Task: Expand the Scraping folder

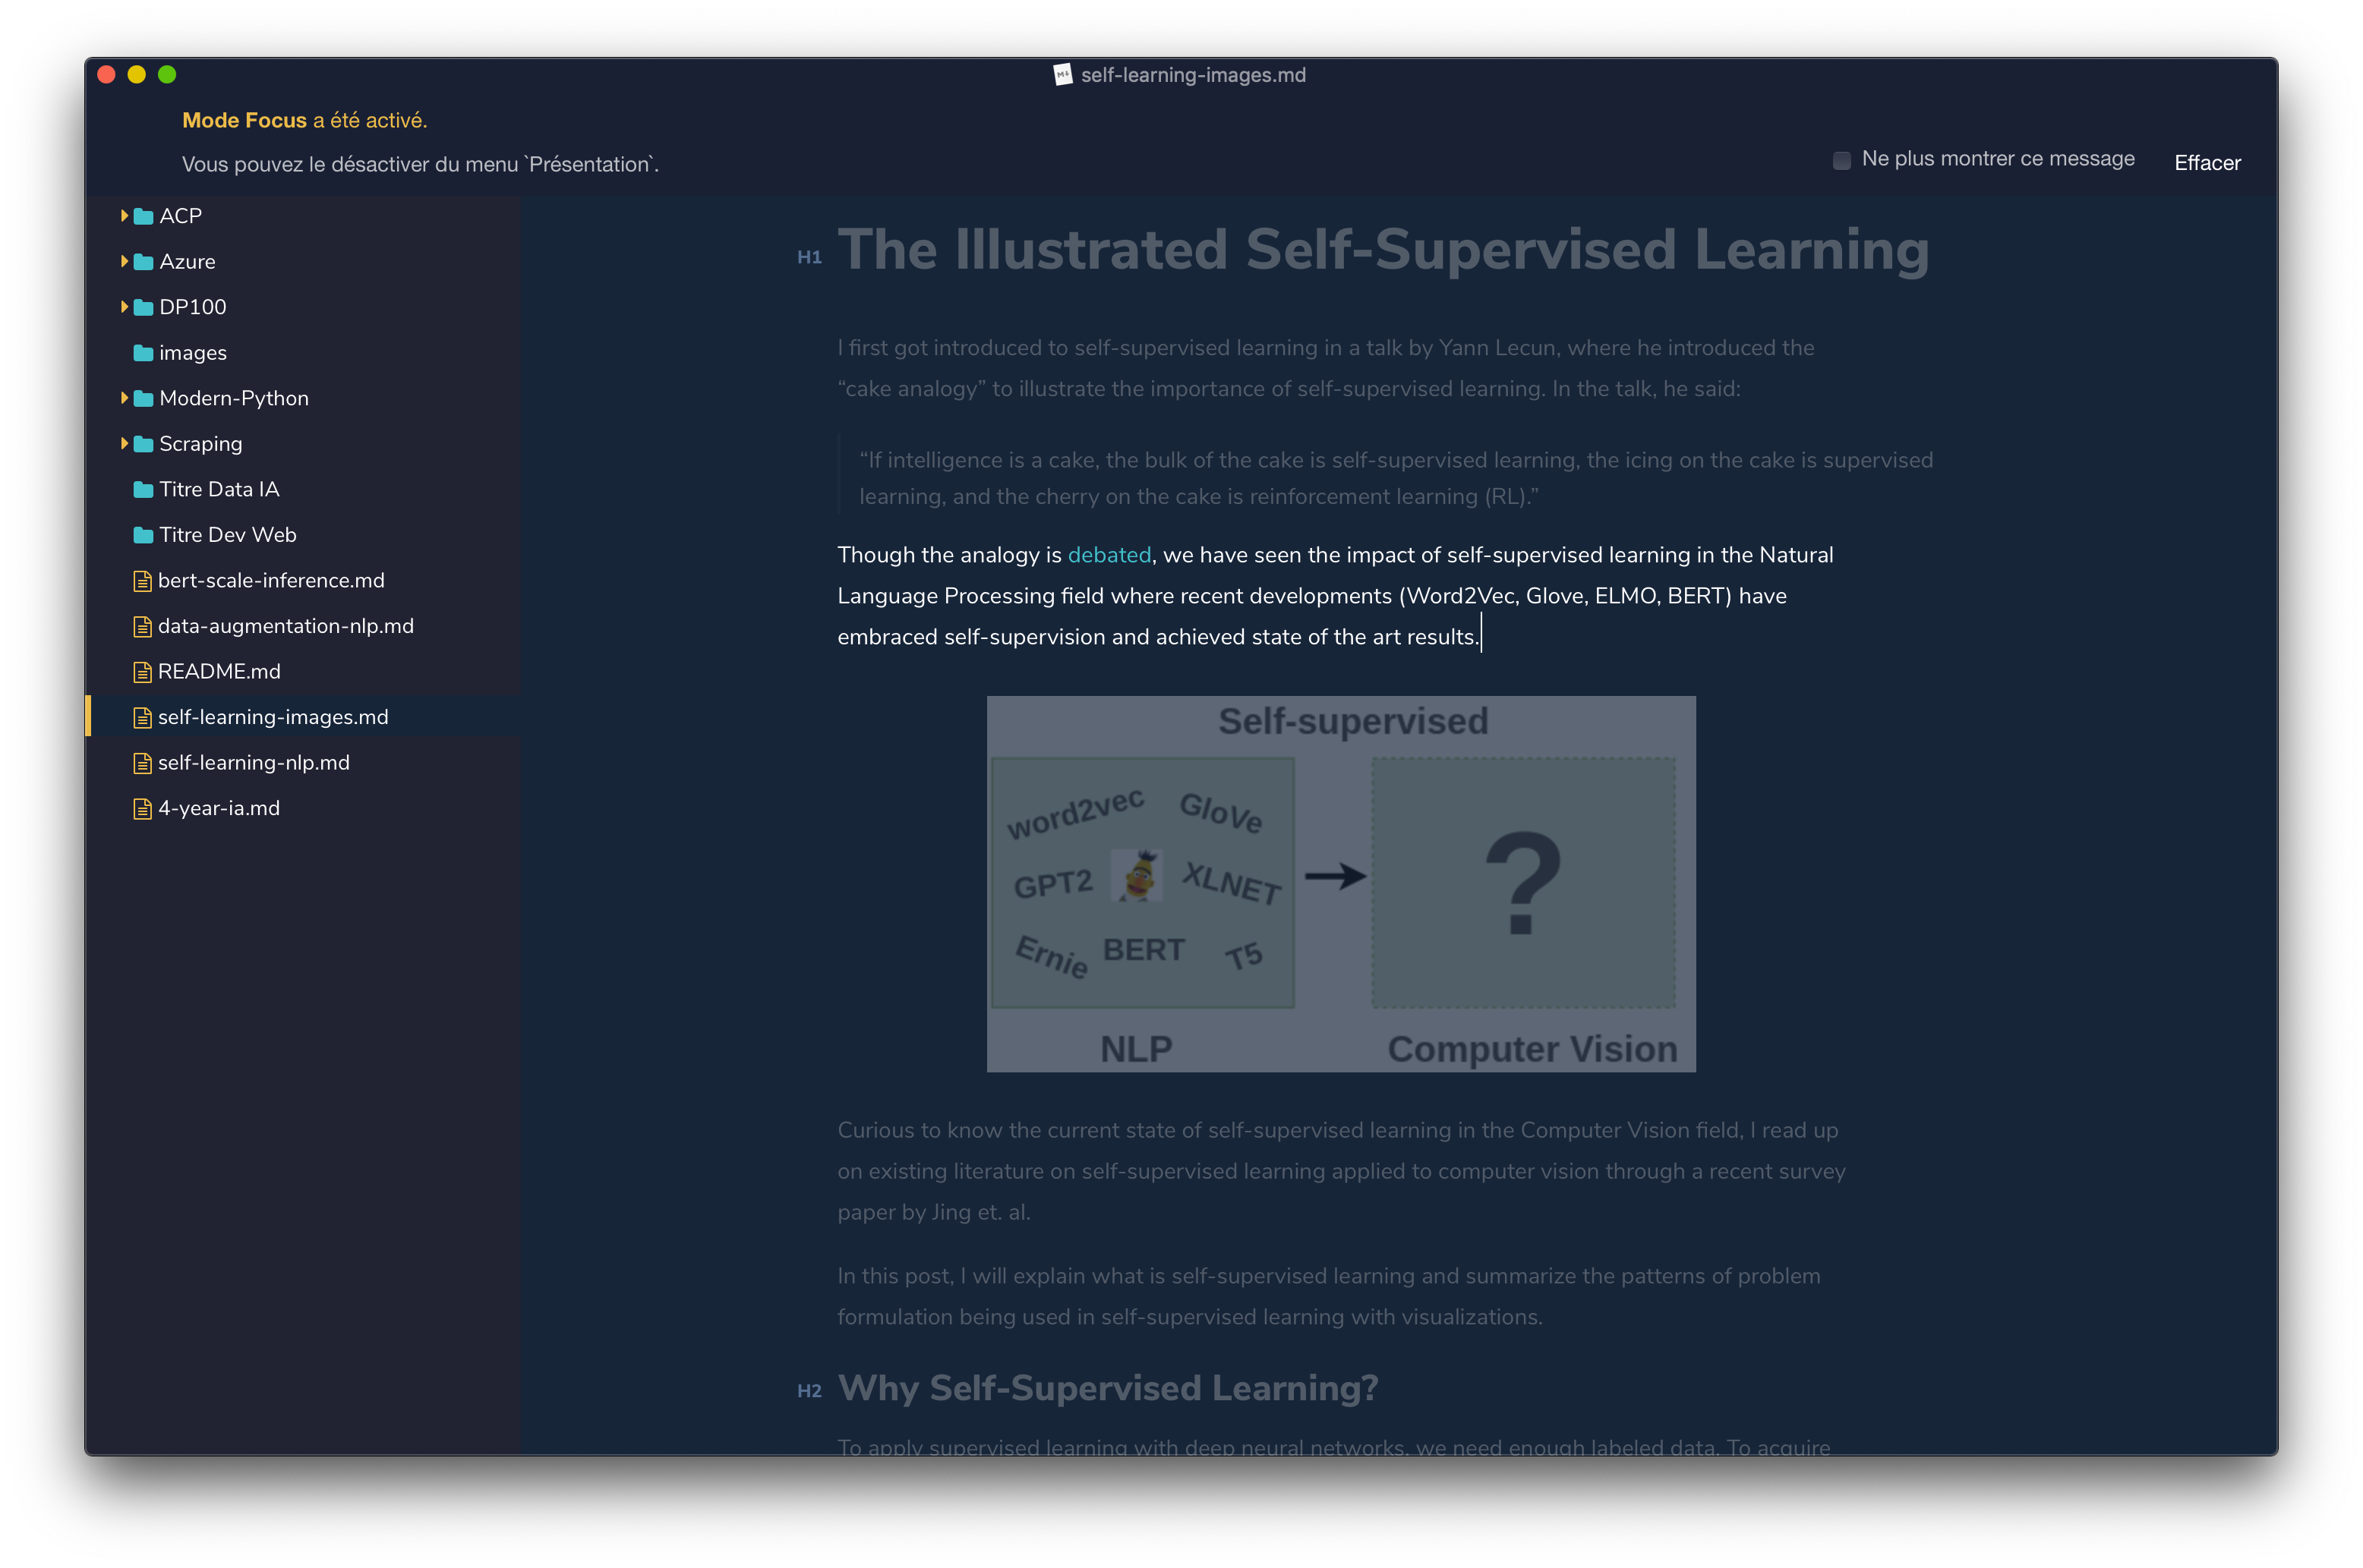Action: pyautogui.click(x=124, y=444)
